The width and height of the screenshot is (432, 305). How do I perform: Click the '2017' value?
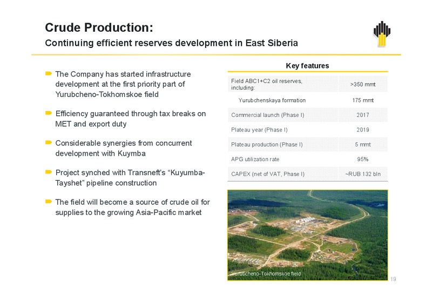coord(363,115)
